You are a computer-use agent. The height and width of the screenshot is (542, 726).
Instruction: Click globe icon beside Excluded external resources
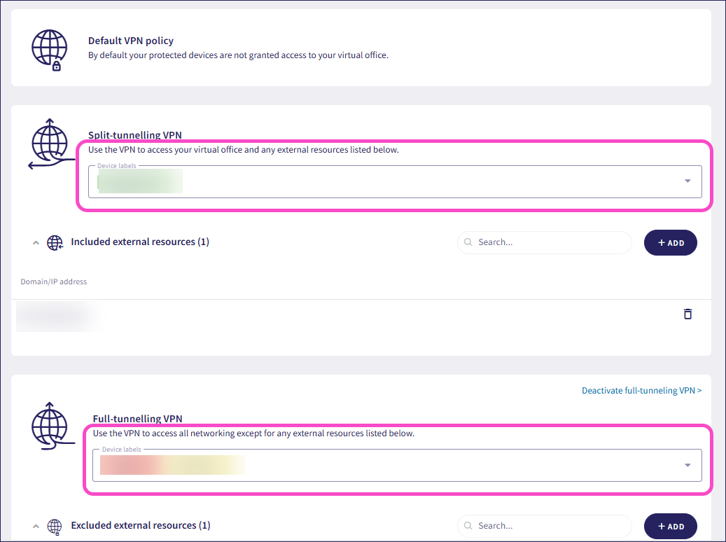55,526
